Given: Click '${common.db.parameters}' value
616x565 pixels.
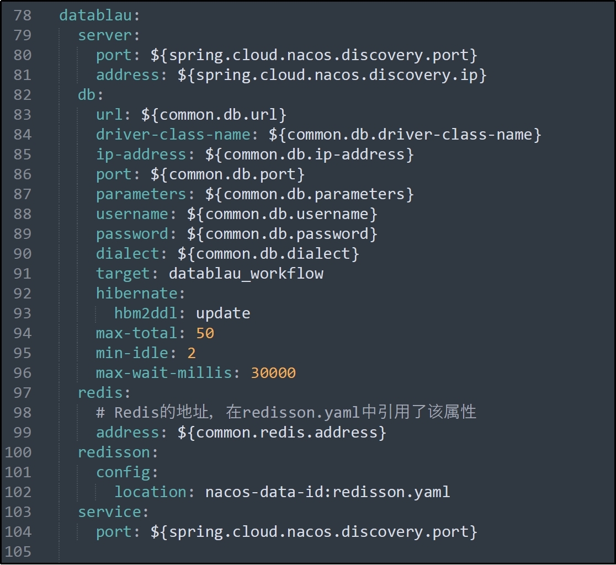Looking at the screenshot, I should click(x=309, y=194).
